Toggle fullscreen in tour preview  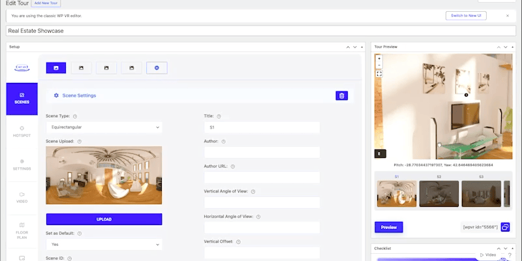(x=379, y=74)
